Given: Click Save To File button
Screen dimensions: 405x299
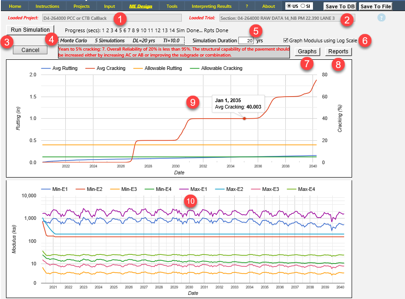Looking at the screenshot, I should coord(375,6).
